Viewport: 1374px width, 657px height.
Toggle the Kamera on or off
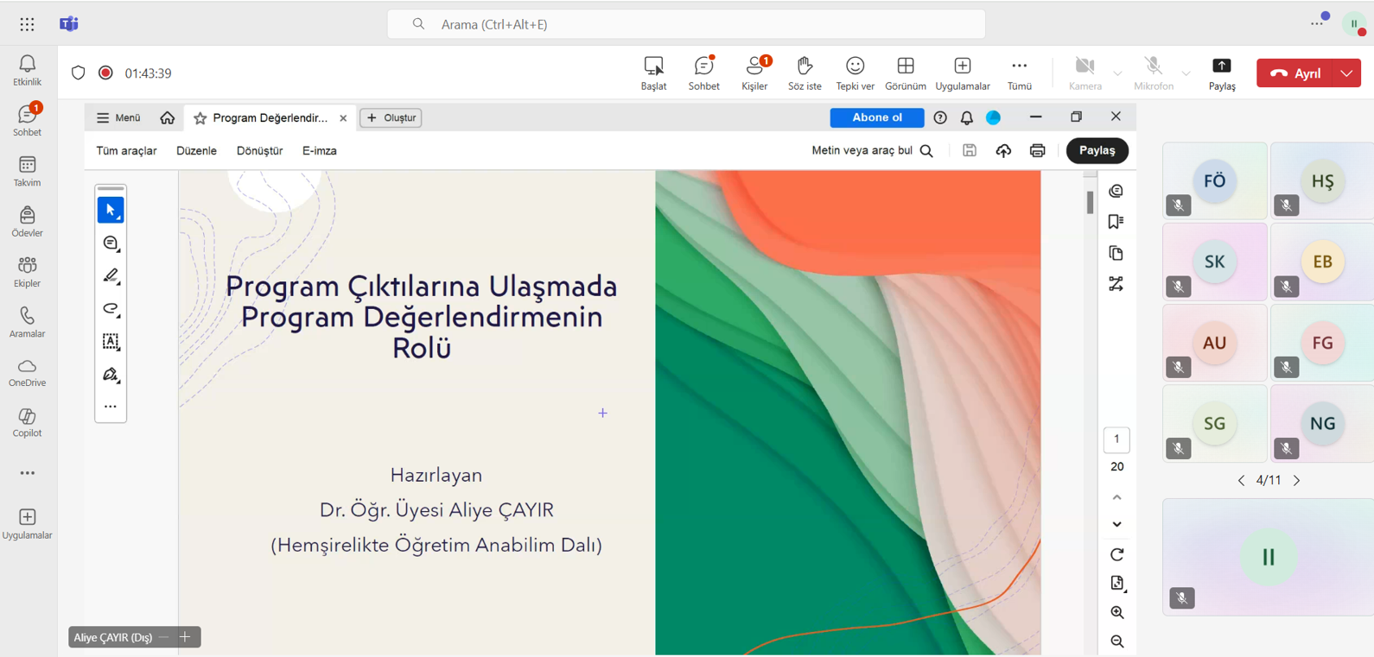[1085, 73]
